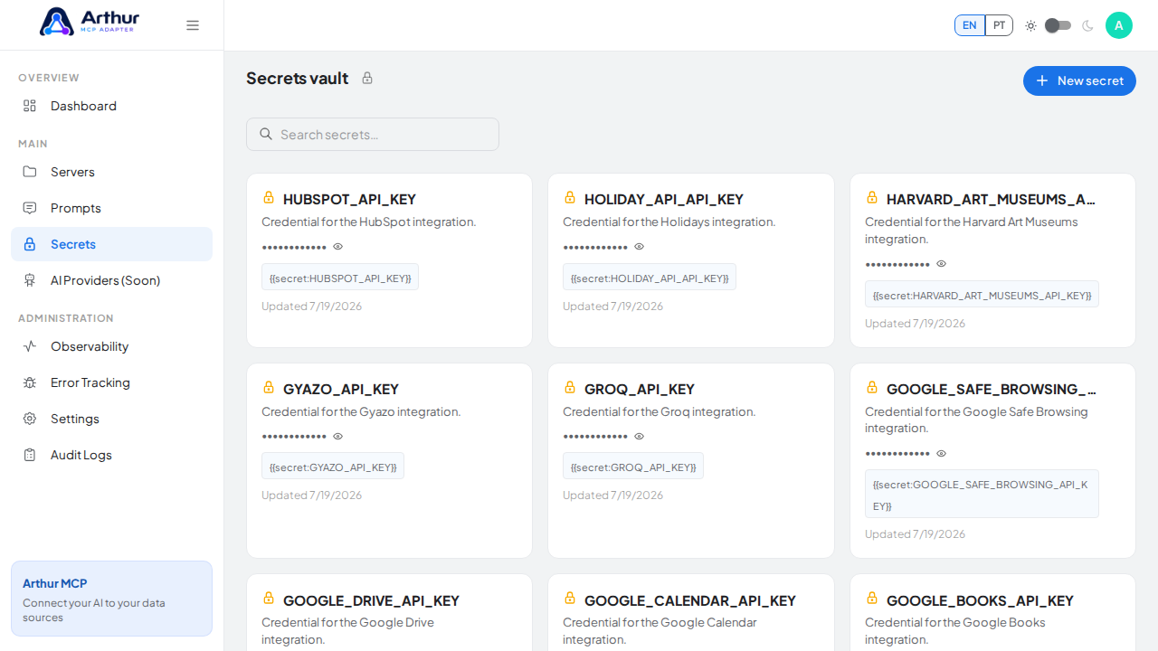This screenshot has height=651, width=1158.
Task: Show the GROQ_API_KEY secret value
Action: [x=640, y=437]
